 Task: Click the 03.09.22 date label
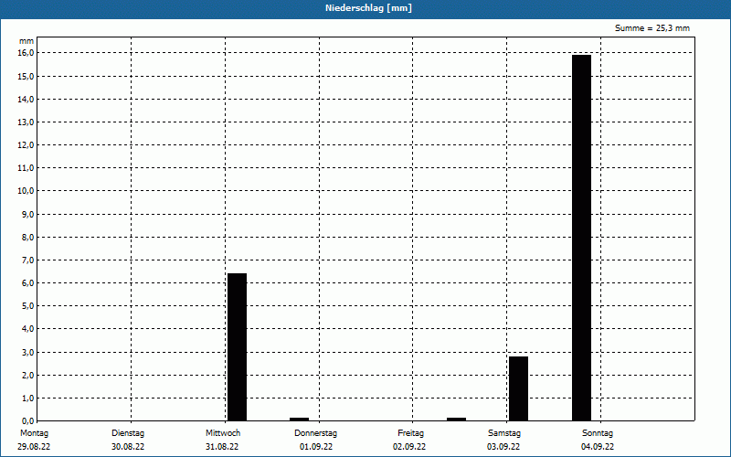click(x=503, y=447)
